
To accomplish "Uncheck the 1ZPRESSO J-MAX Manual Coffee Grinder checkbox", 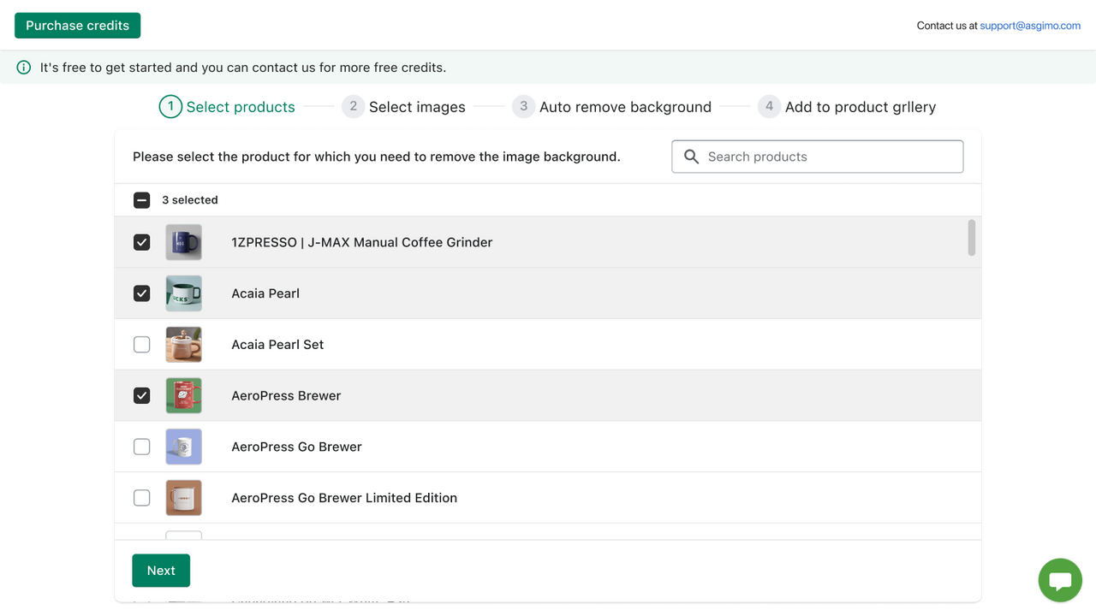I will [x=141, y=242].
